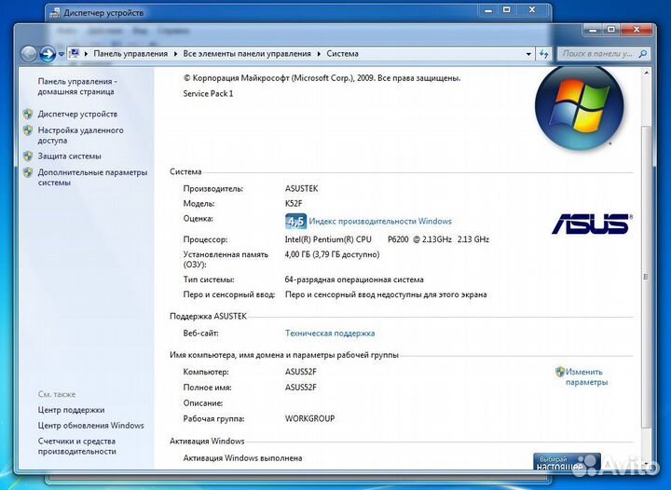This screenshot has height=490, width=671.
Task: Click 'Активация Windows выполнена' text
Action: 242,458
